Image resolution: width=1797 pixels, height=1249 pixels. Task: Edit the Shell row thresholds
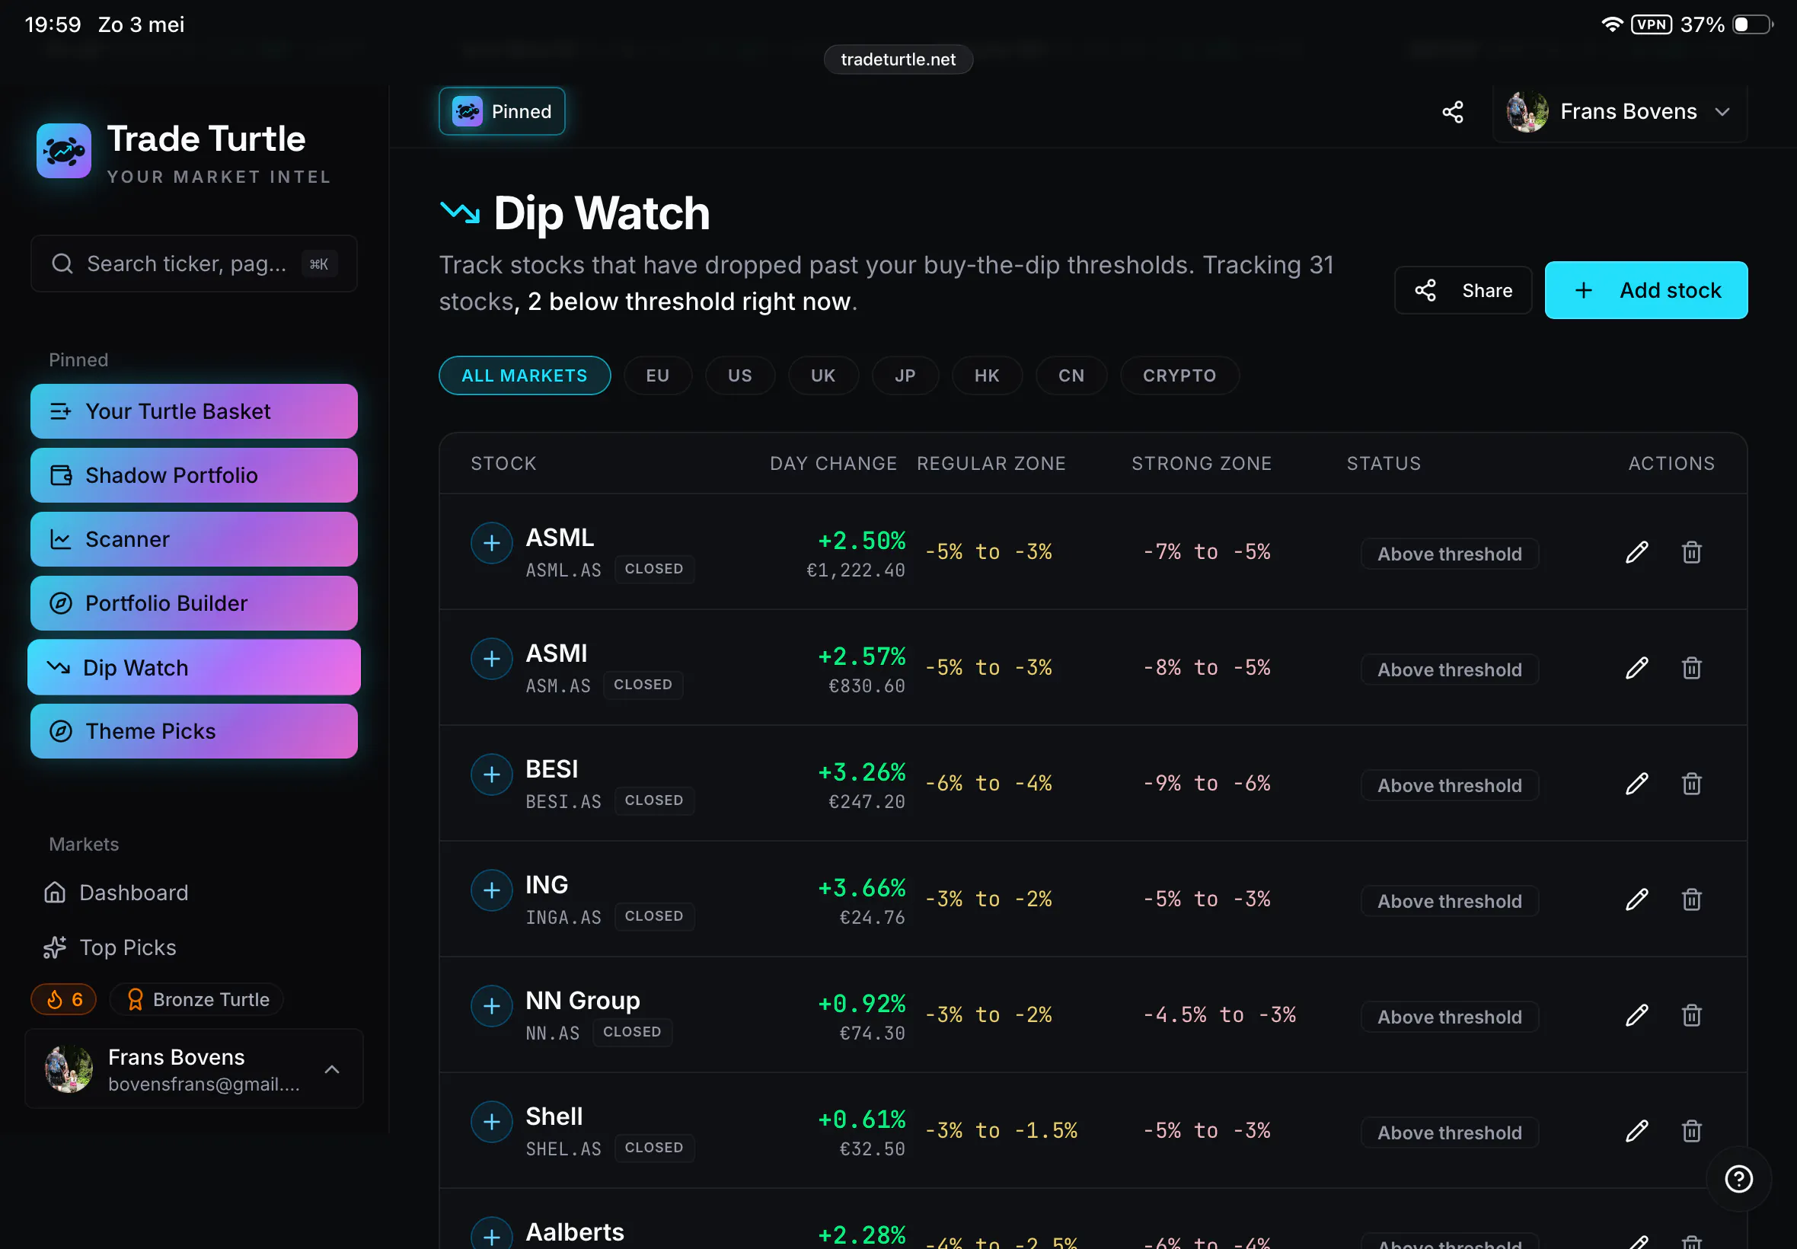tap(1636, 1132)
